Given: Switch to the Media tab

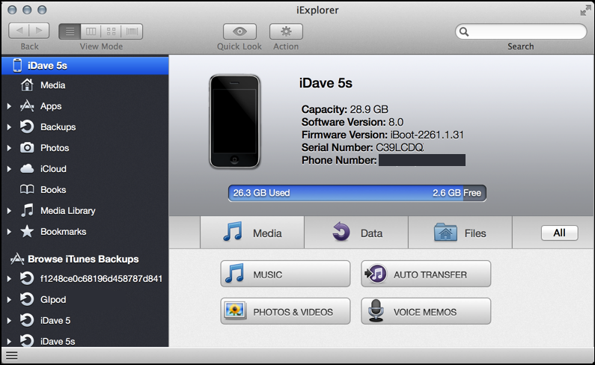Looking at the screenshot, I should tap(252, 233).
